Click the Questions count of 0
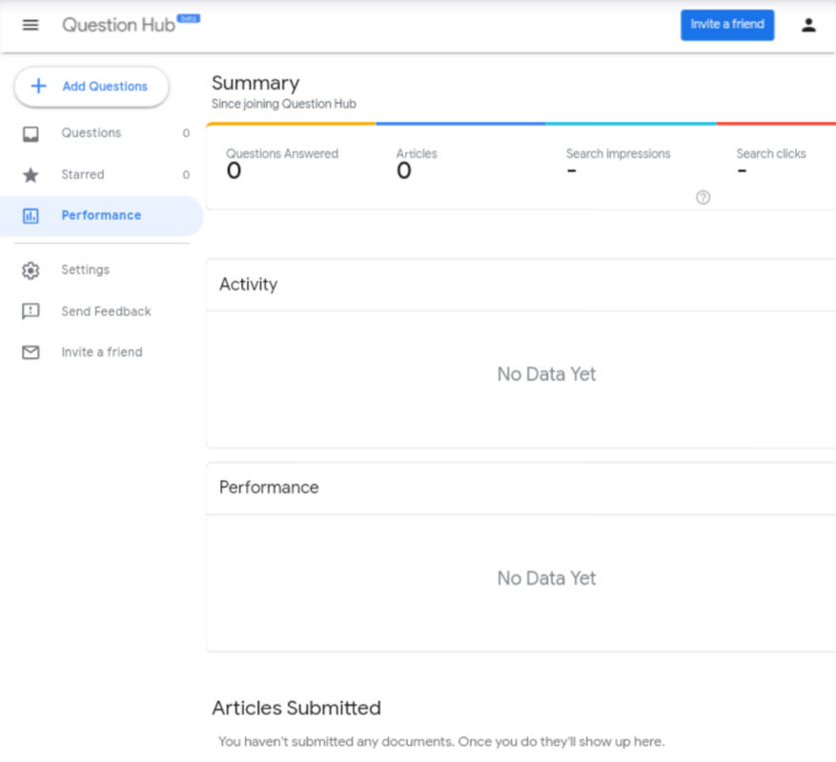836x762 pixels. click(x=186, y=133)
